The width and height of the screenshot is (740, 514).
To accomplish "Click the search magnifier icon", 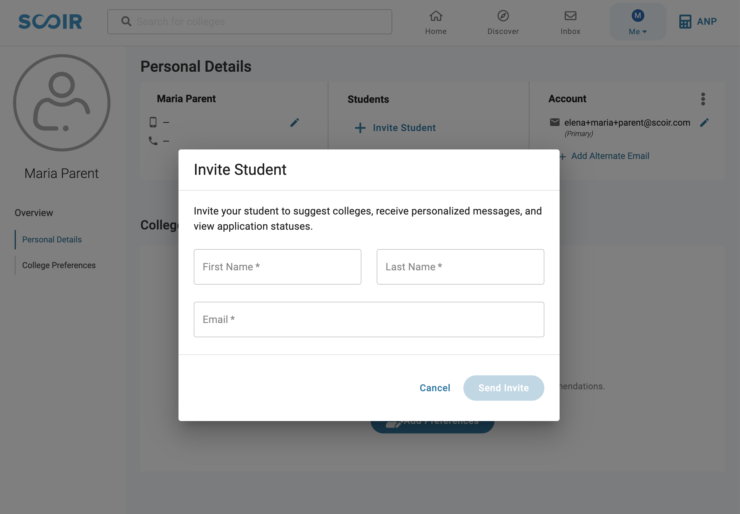I will pos(126,21).
